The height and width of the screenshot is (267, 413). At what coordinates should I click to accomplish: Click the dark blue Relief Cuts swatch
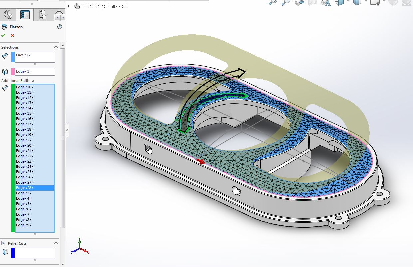[13, 253]
